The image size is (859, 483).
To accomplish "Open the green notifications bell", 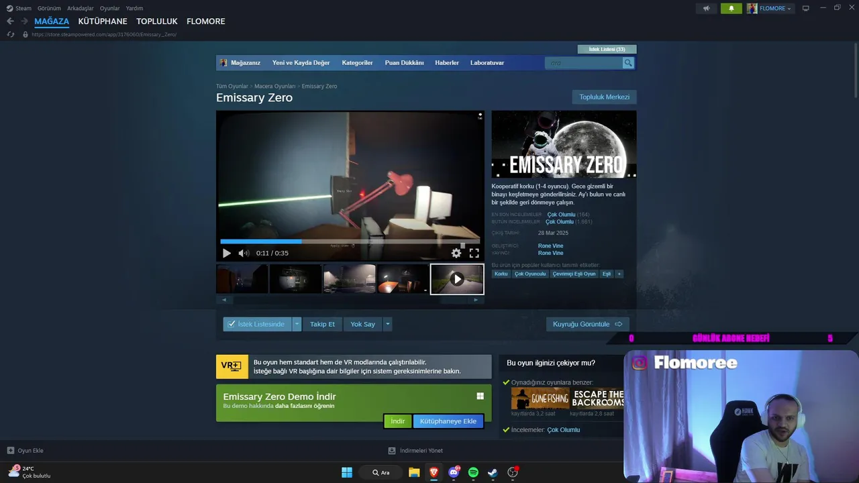I will 731,8.
